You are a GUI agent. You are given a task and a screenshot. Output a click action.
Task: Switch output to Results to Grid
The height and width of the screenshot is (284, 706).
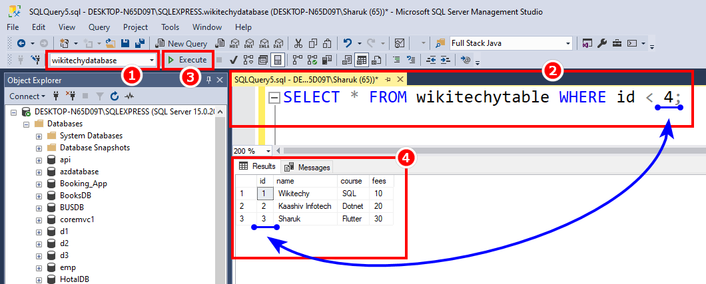pyautogui.click(x=362, y=60)
